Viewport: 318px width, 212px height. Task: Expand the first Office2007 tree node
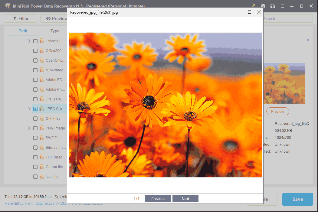pyautogui.click(x=29, y=41)
